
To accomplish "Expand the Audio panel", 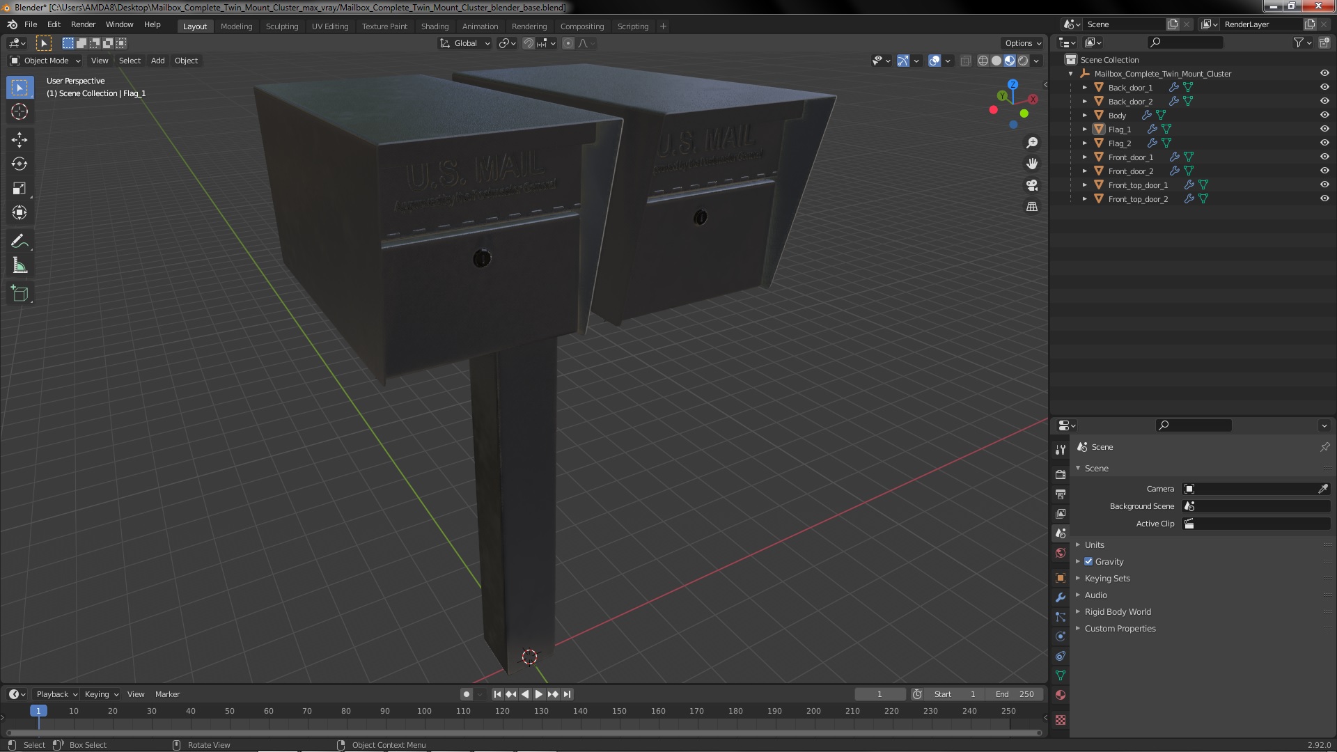I will tap(1095, 595).
